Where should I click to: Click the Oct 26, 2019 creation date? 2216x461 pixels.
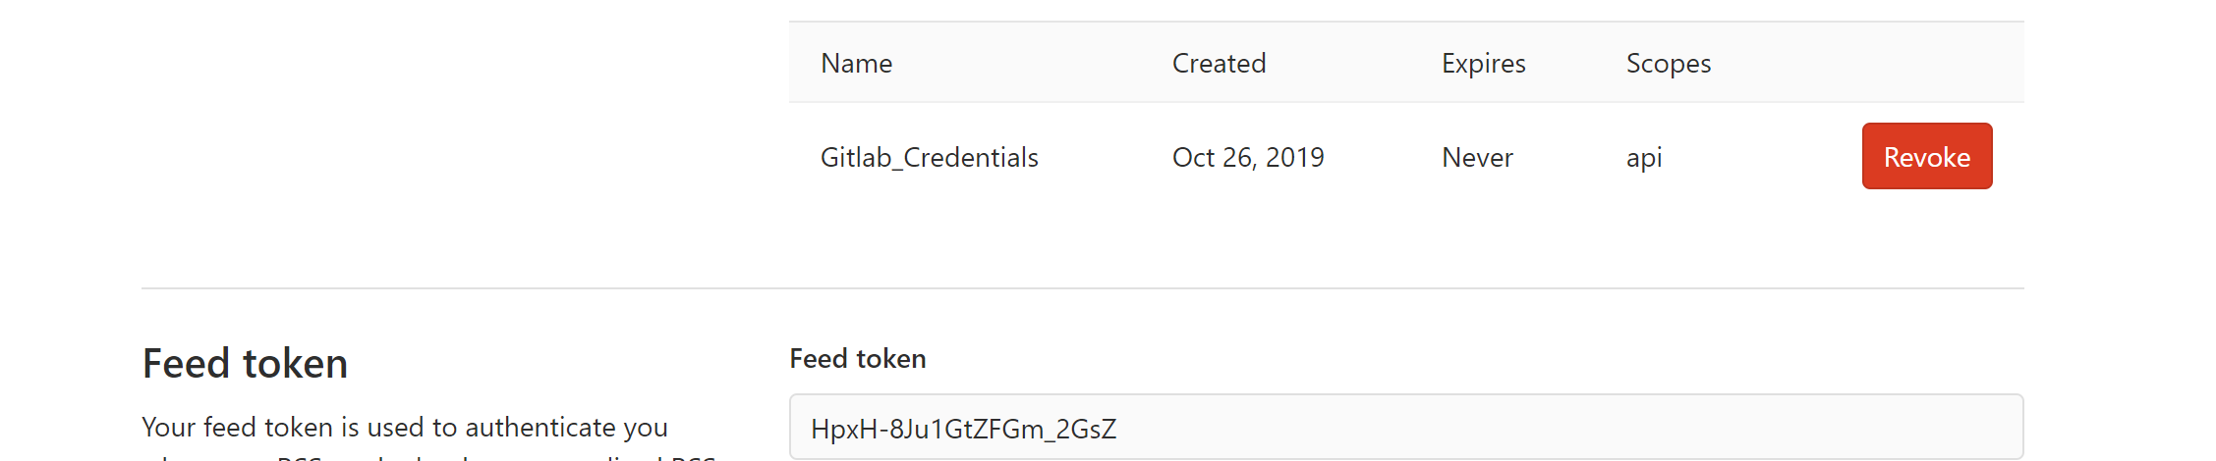coord(1247,158)
